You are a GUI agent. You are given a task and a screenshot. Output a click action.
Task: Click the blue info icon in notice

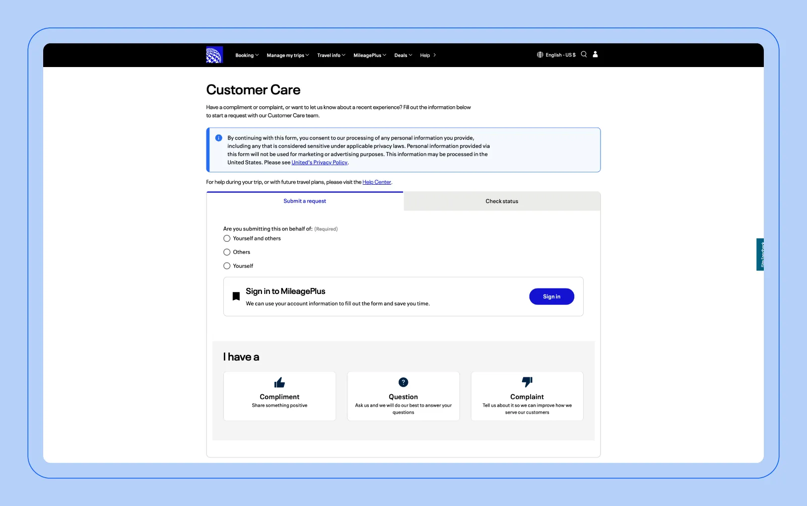pos(218,138)
